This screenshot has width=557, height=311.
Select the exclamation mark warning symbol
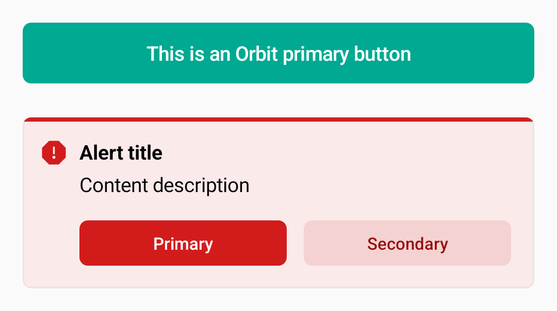point(54,152)
